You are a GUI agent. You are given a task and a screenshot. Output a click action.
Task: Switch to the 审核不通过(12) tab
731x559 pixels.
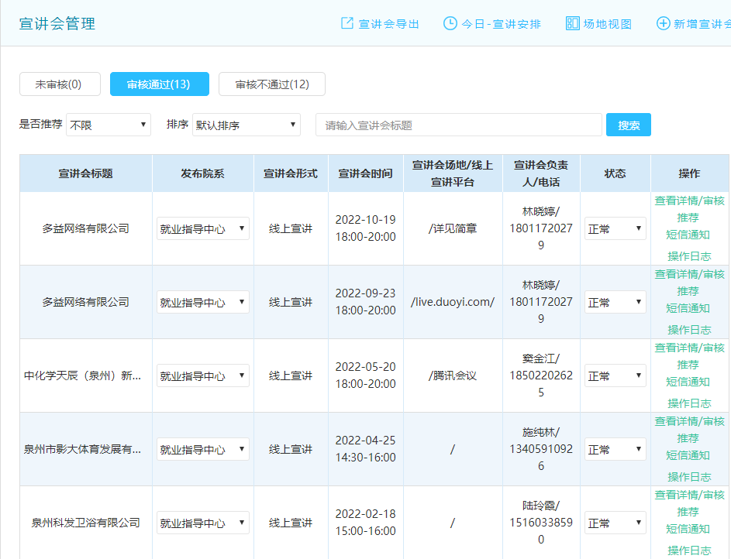pos(271,84)
